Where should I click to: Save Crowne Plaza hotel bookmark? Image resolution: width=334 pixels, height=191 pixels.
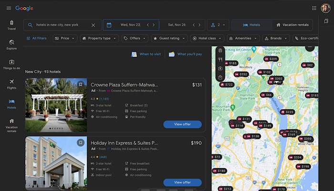[81, 85]
